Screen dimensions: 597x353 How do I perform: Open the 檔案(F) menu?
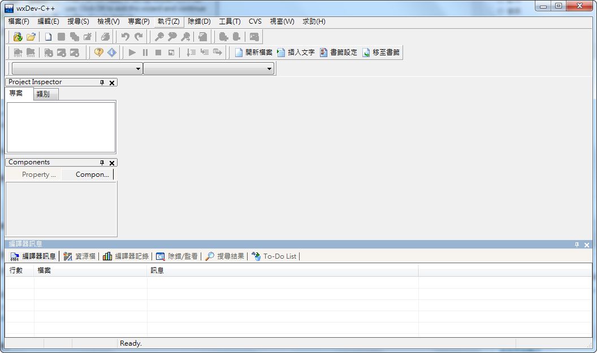[19, 21]
